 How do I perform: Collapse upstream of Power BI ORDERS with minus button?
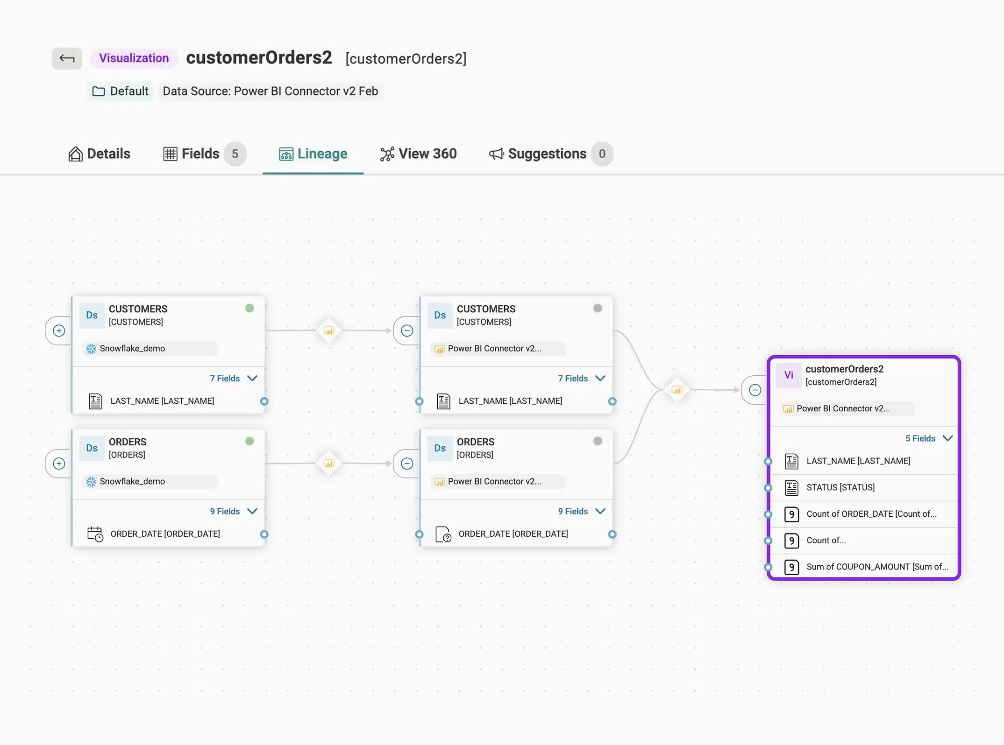point(407,464)
